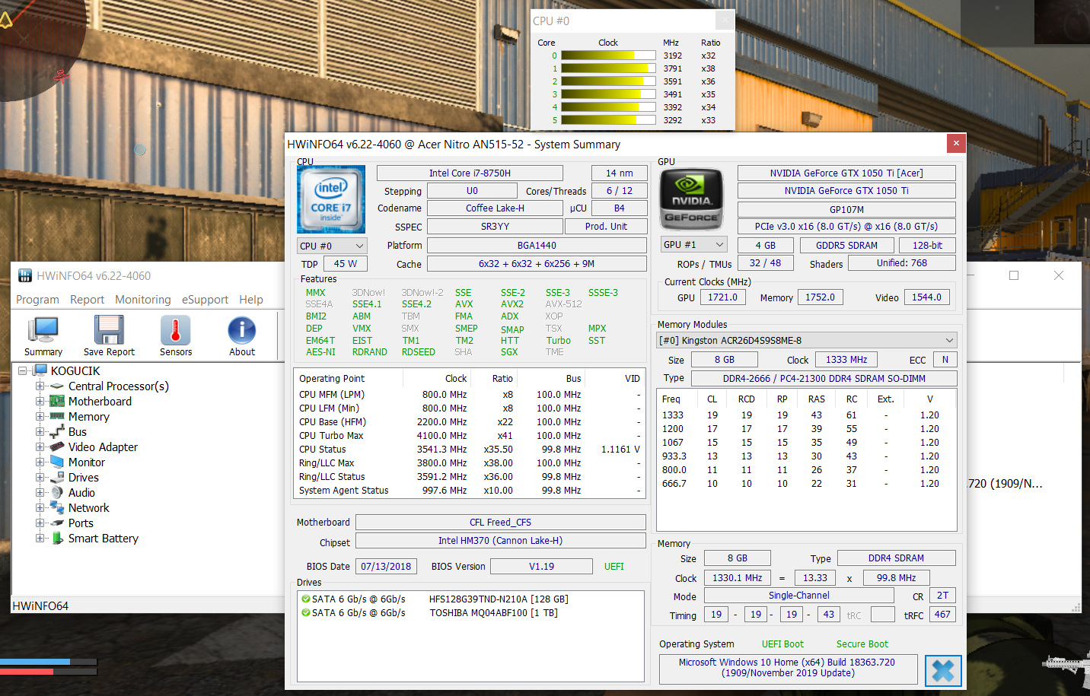The width and height of the screenshot is (1090, 696).
Task: Click the Network icon in the tree
Action: (x=57, y=507)
